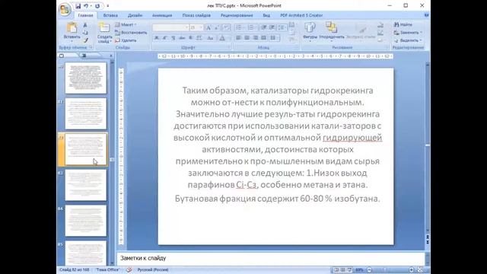
Task: Close the slides thumbnail pane
Action: click(x=111, y=56)
